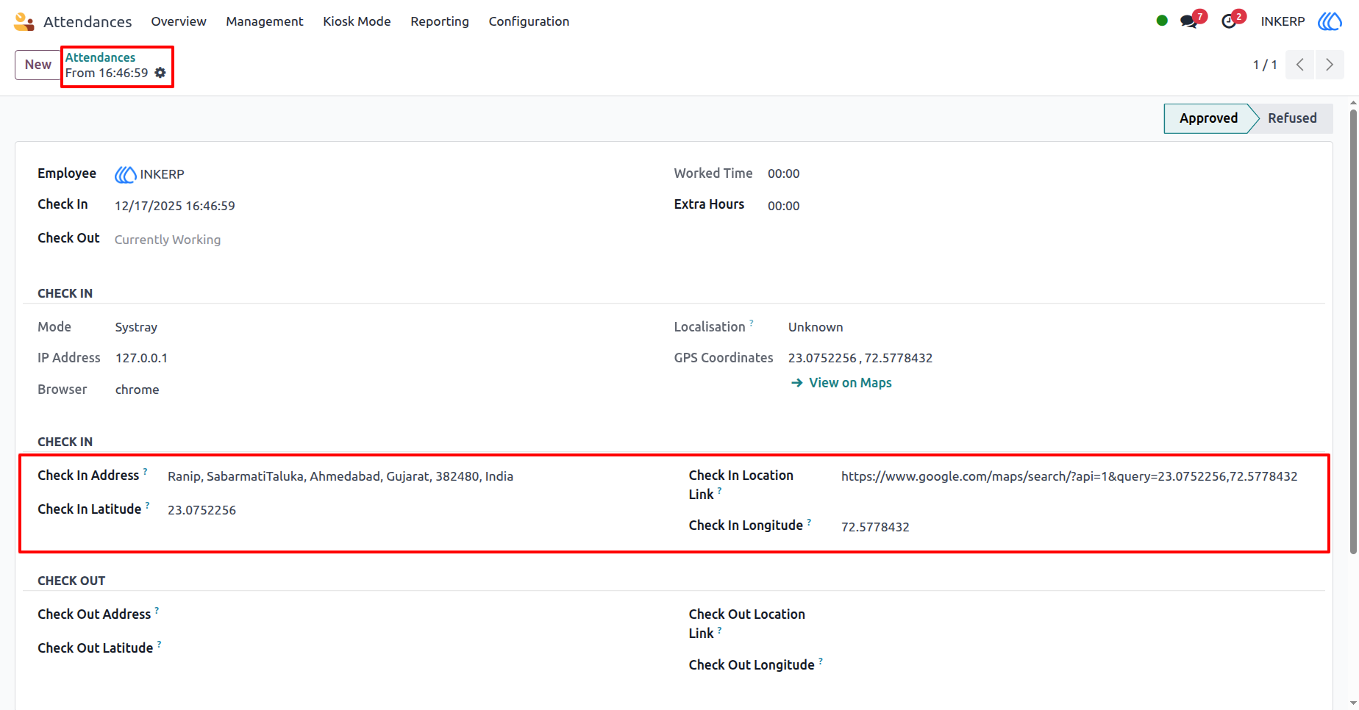Select the Refused status stage
The height and width of the screenshot is (710, 1359).
1292,118
